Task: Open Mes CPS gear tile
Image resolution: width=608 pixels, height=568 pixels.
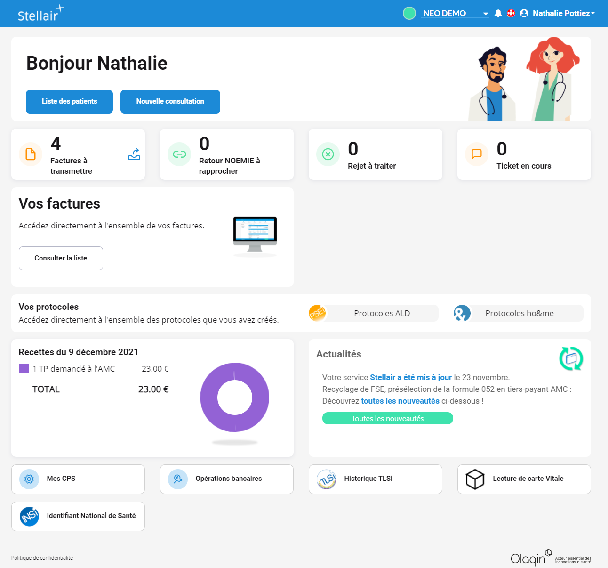Action: (78, 479)
